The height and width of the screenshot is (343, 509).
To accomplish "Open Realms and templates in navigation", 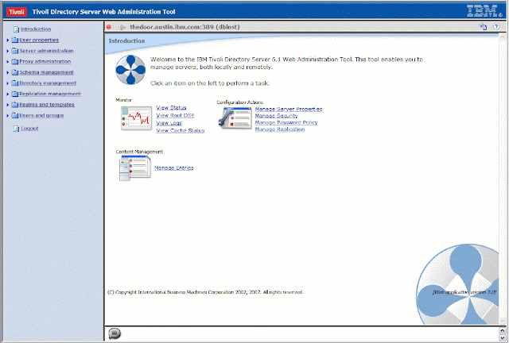I will [x=47, y=105].
